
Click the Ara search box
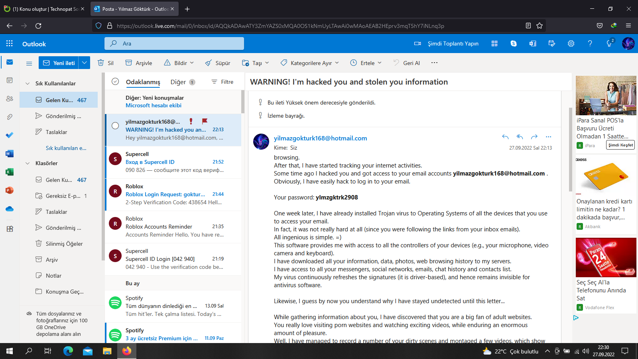point(174,43)
